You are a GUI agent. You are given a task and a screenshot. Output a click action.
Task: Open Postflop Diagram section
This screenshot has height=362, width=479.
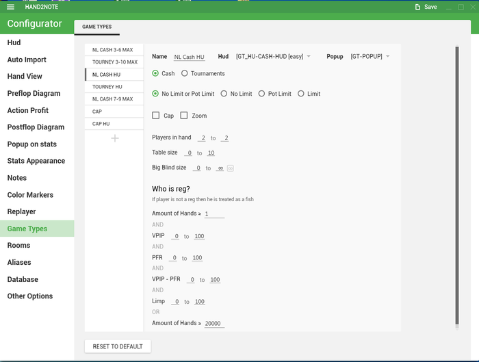pyautogui.click(x=37, y=127)
